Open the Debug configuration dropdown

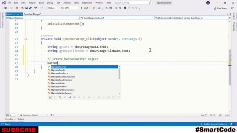click(x=53, y=8)
